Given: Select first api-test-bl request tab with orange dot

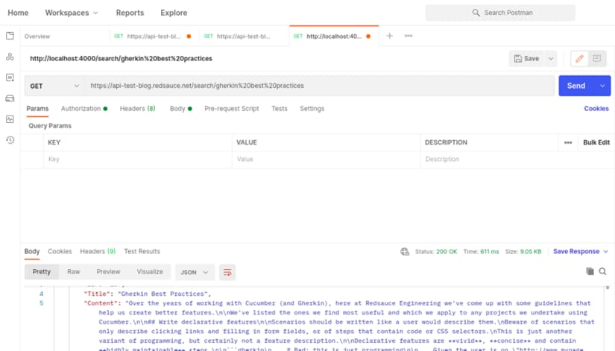Looking at the screenshot, I should [x=153, y=37].
